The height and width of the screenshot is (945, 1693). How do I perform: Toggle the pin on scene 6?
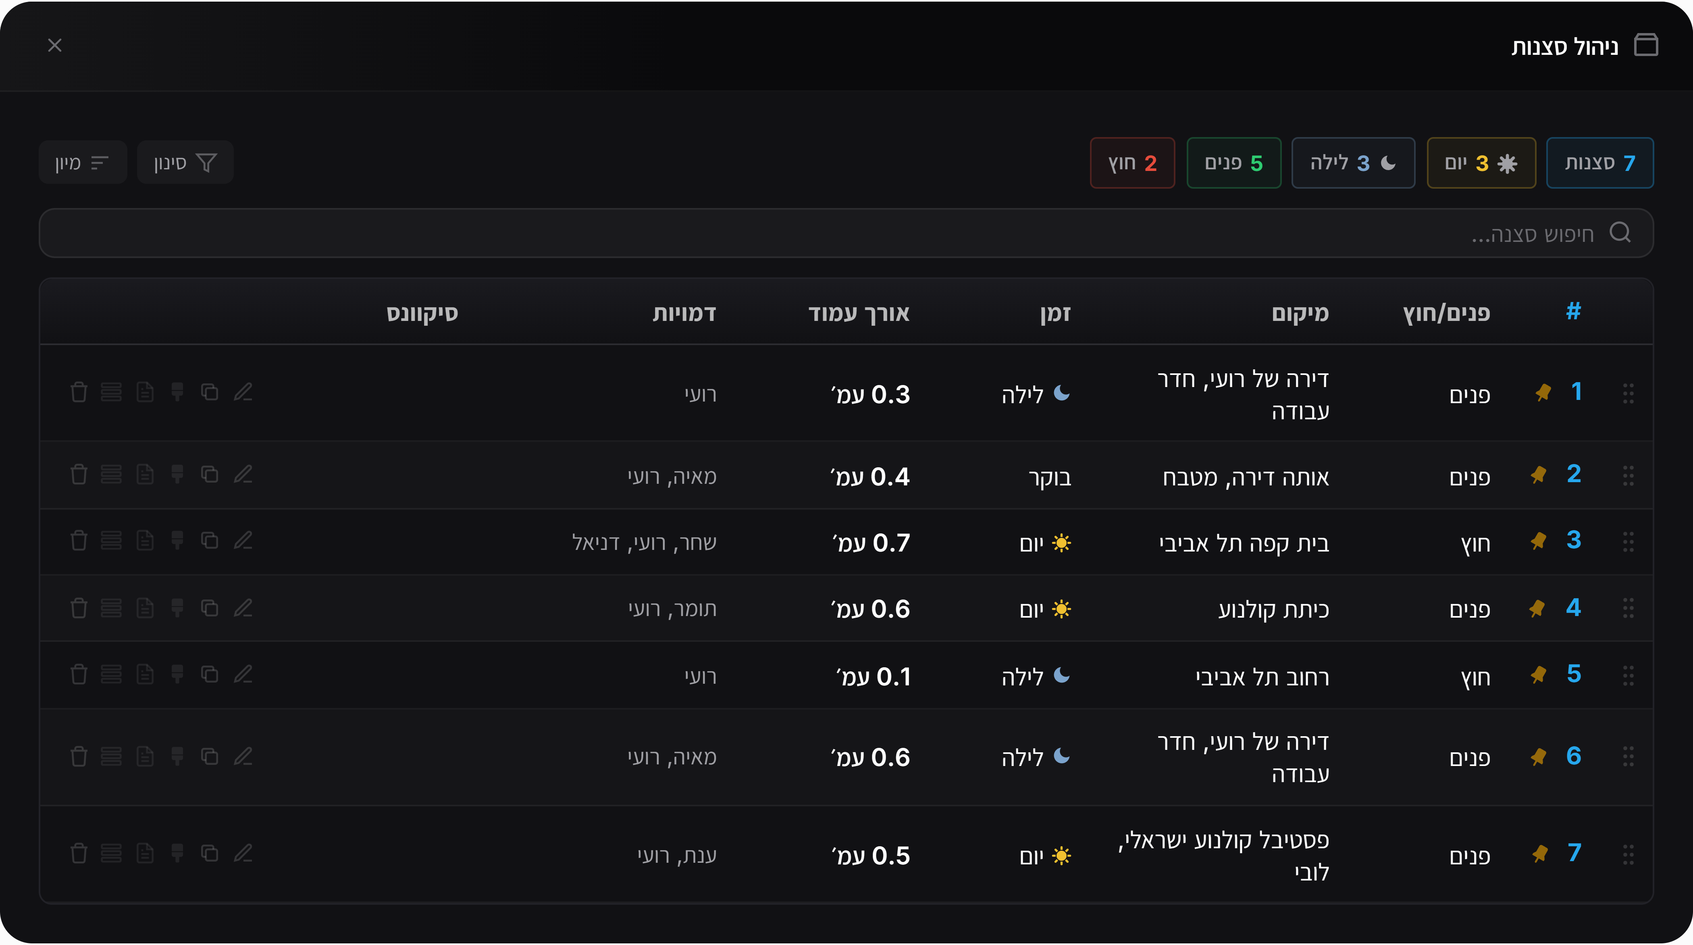click(1539, 758)
